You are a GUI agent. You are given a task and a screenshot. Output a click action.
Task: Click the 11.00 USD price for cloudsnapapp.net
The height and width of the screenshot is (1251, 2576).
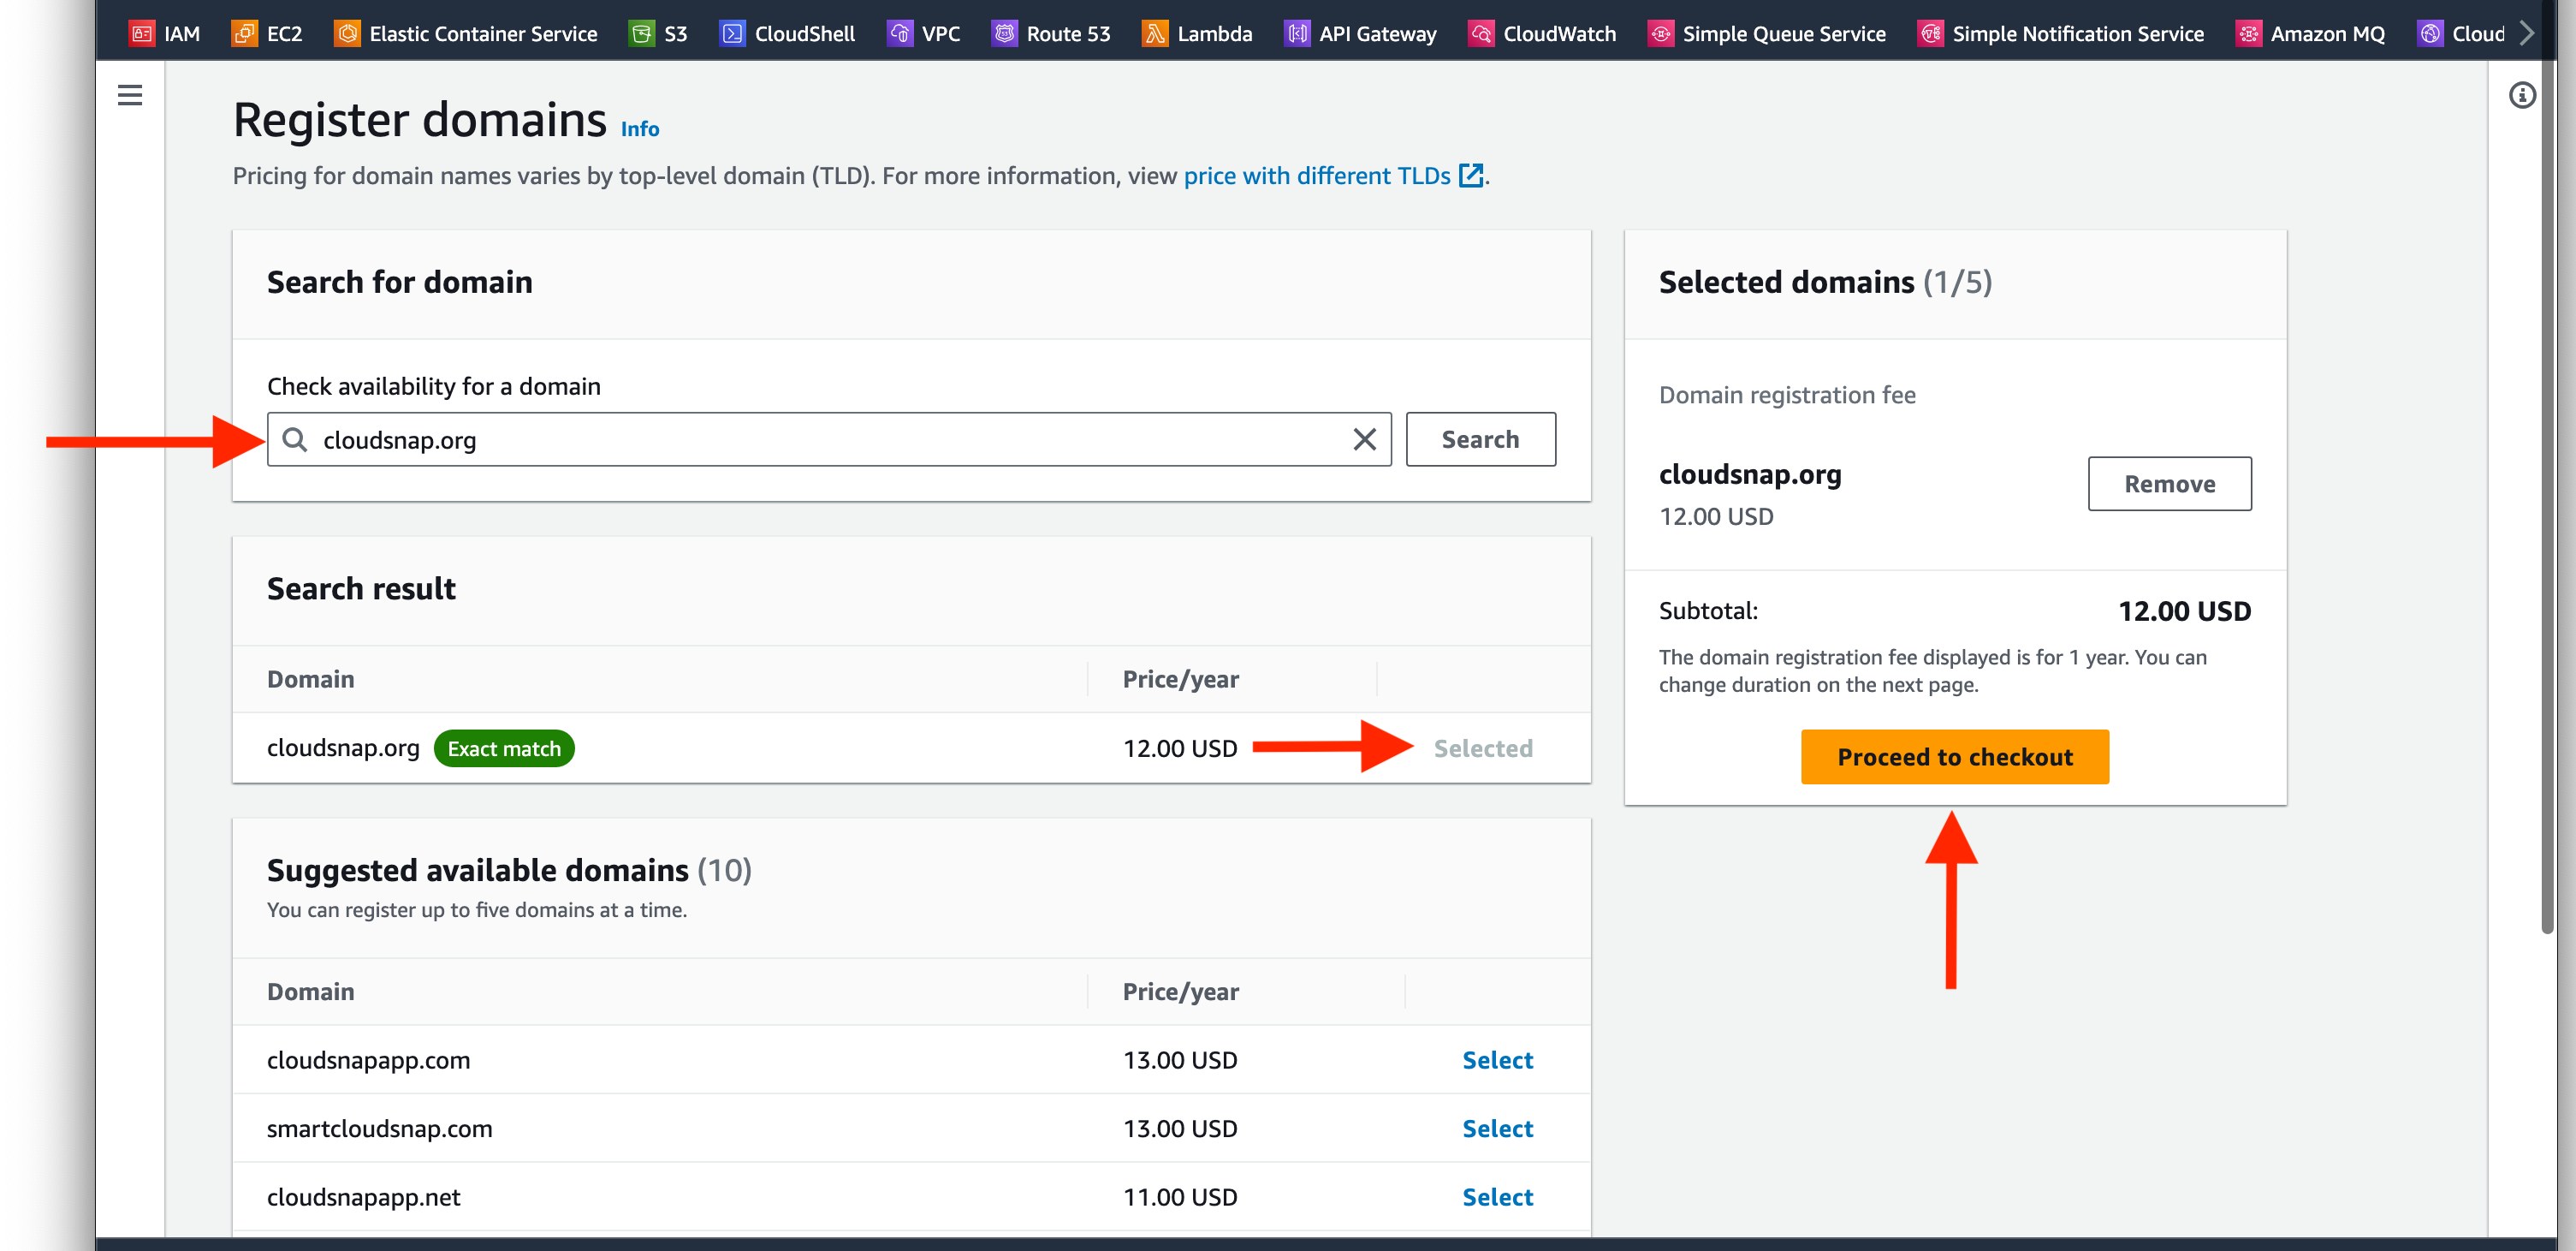click(x=1179, y=1197)
